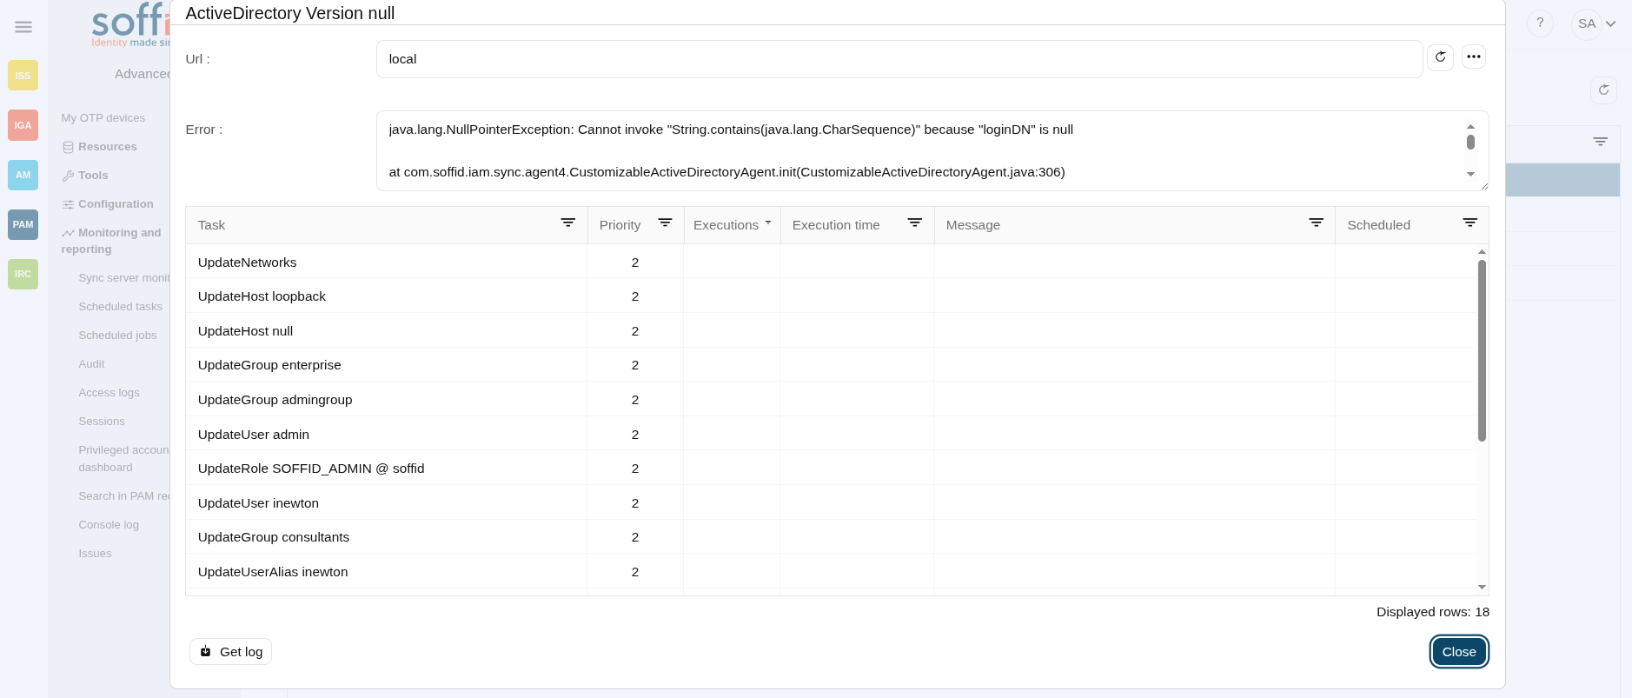Viewport: 1632px width, 698px height.
Task: Click the Url input field
Action: 899,59
